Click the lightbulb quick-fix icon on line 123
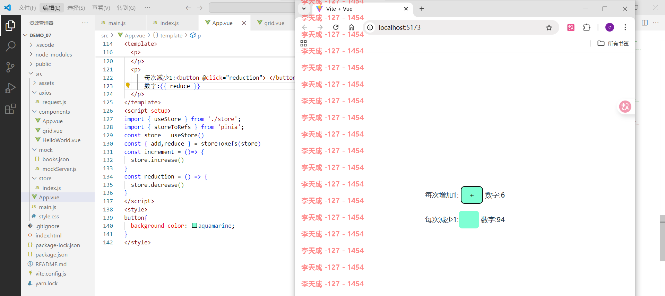This screenshot has height=296, width=665. (x=128, y=85)
